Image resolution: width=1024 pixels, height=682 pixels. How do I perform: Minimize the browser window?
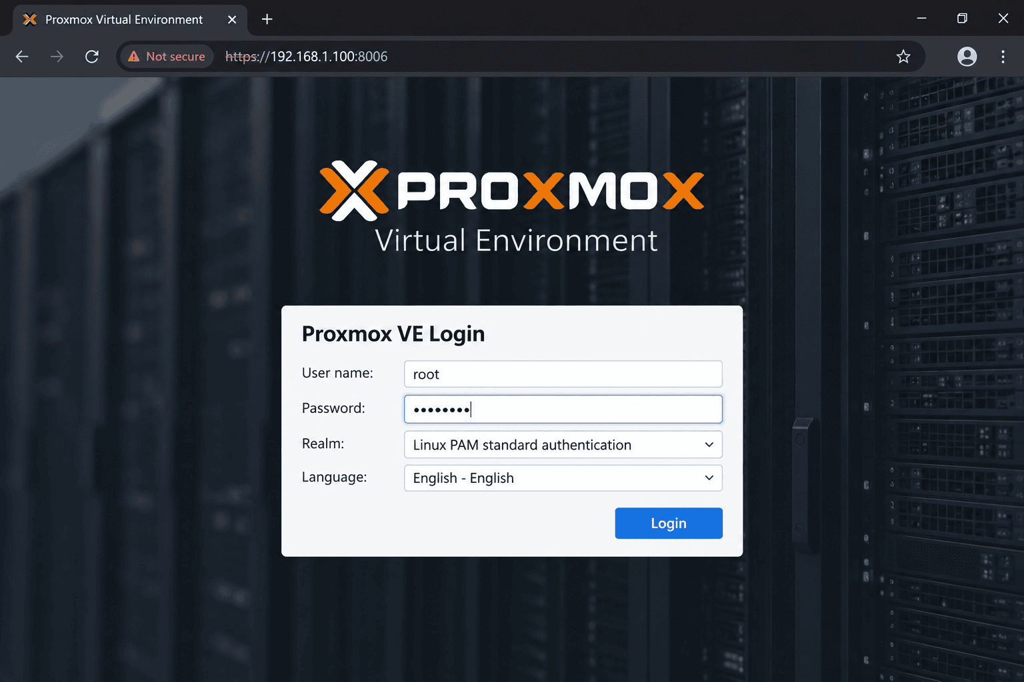(x=921, y=19)
